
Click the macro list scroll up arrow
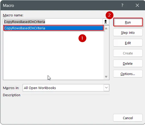click(x=106, y=28)
